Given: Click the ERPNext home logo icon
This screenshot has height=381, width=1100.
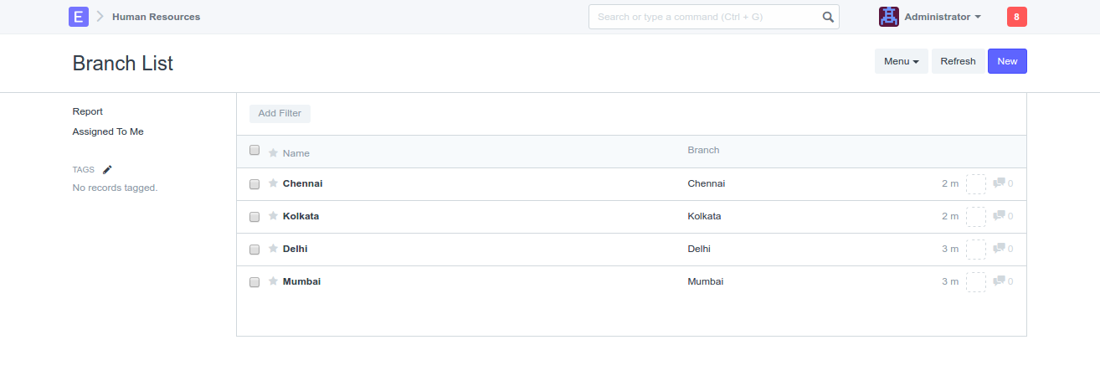Looking at the screenshot, I should pyautogui.click(x=79, y=17).
